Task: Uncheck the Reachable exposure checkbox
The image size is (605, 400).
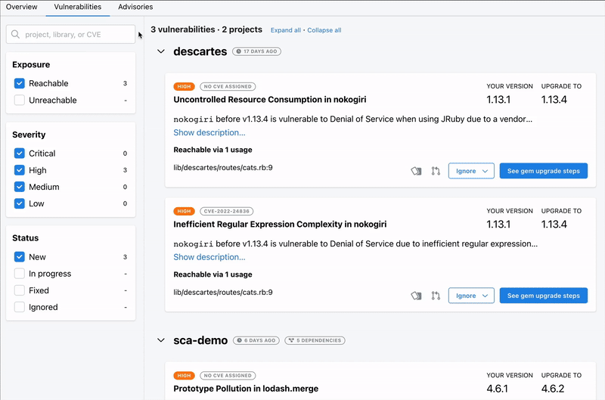Action: [x=20, y=83]
